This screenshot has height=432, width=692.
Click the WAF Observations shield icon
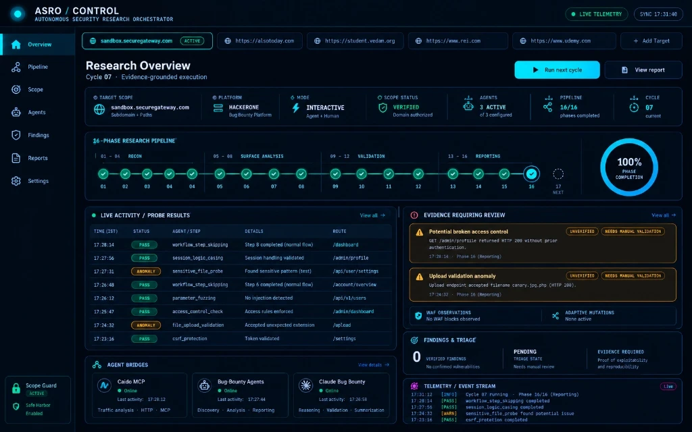click(418, 316)
